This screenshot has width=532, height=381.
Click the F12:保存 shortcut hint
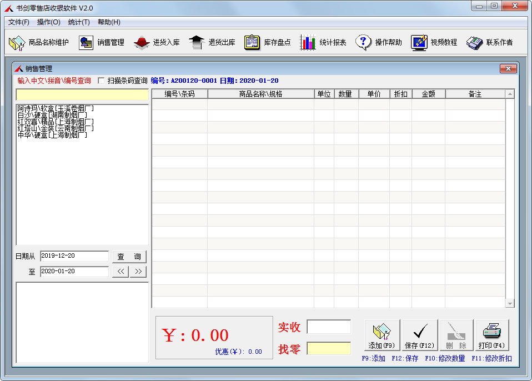coord(405,358)
